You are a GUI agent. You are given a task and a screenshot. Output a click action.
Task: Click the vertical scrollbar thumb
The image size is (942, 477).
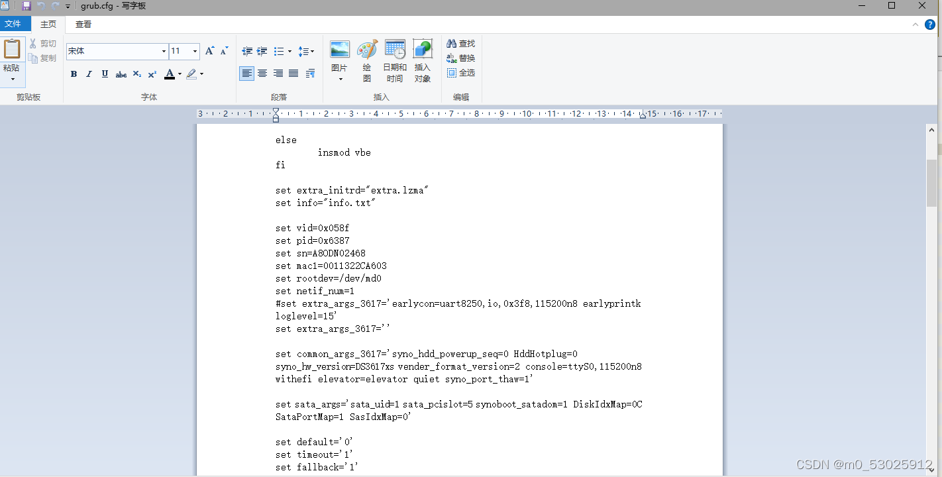click(931, 183)
